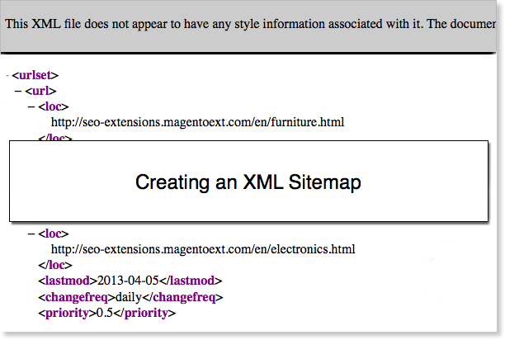Click the closing changefreq tag

click(182, 297)
